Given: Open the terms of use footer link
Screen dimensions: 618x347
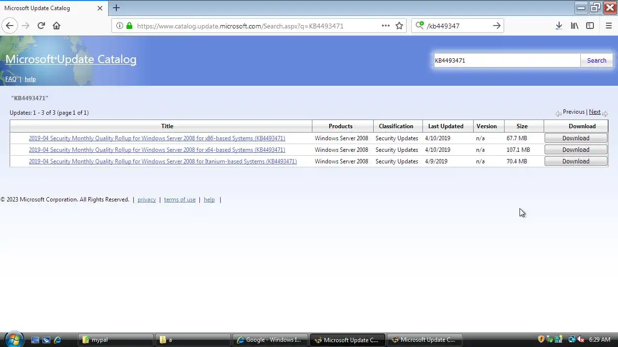Looking at the screenshot, I should [x=180, y=200].
